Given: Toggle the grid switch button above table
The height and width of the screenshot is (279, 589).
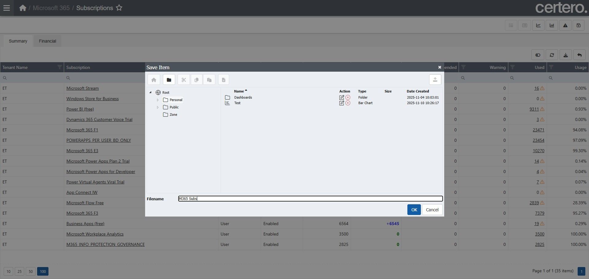Looking at the screenshot, I should pos(538,55).
